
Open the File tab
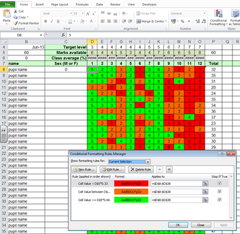(x=8, y=4)
